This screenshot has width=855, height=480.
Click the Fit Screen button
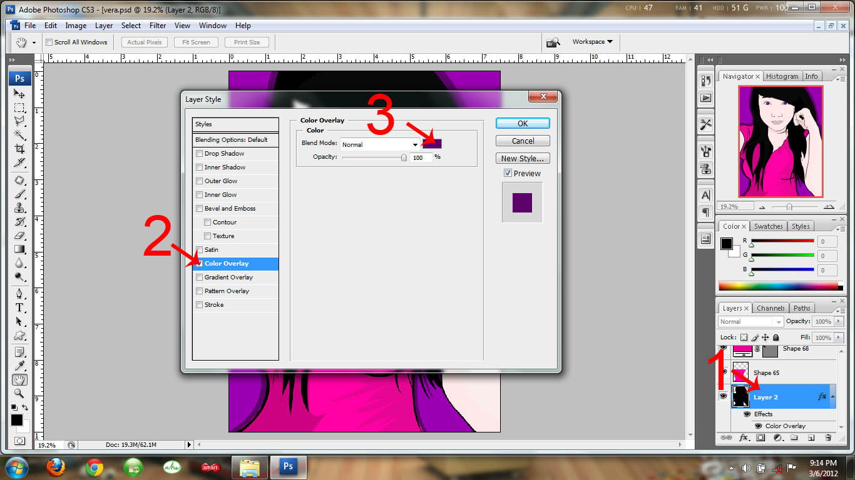point(196,42)
